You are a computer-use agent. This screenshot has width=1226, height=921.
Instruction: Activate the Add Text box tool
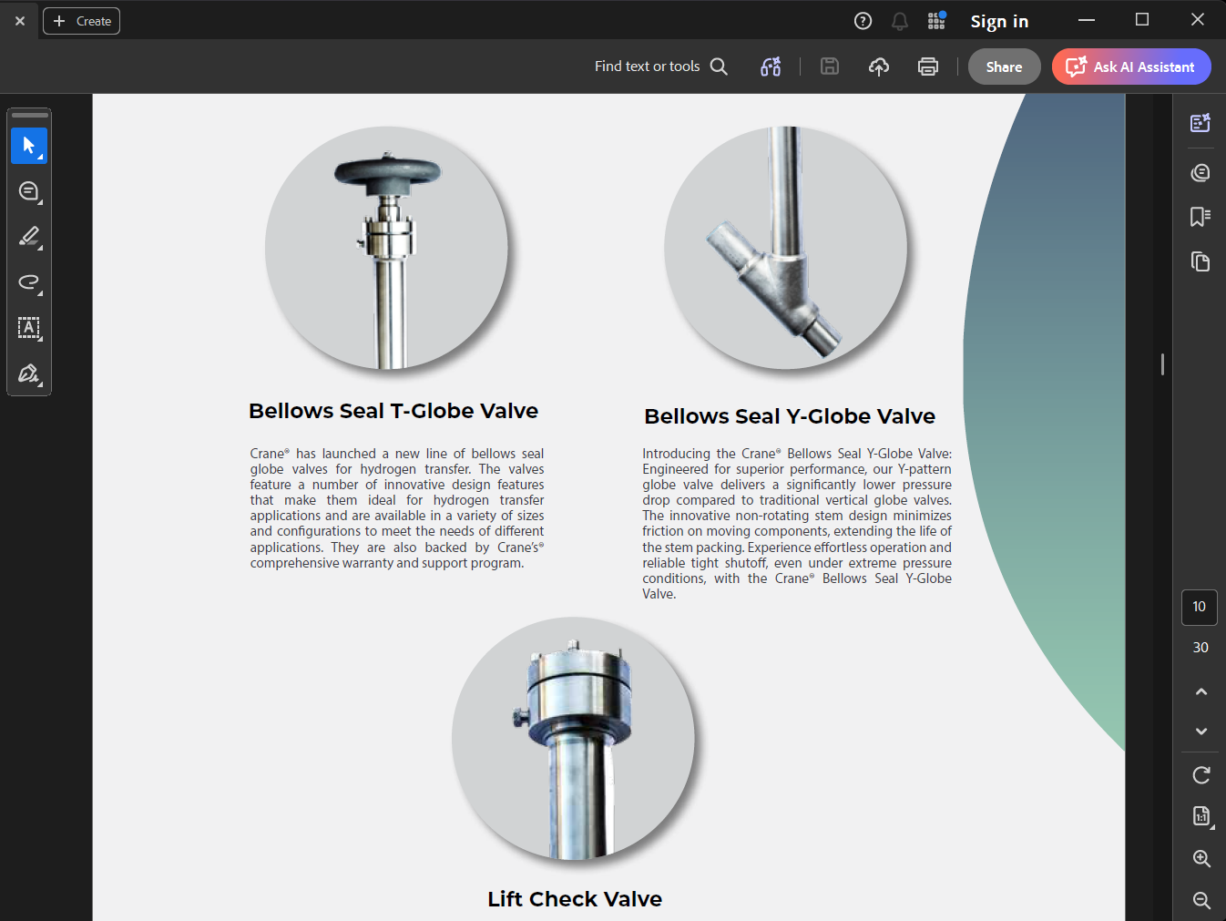click(x=29, y=328)
